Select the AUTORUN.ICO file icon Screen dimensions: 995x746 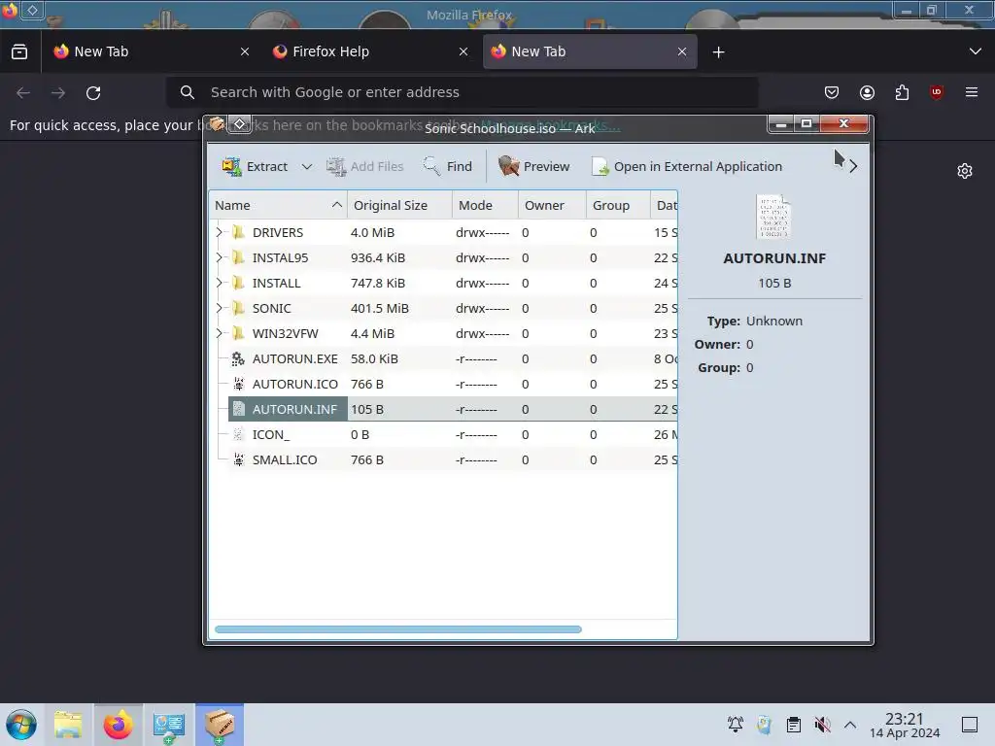(x=238, y=385)
